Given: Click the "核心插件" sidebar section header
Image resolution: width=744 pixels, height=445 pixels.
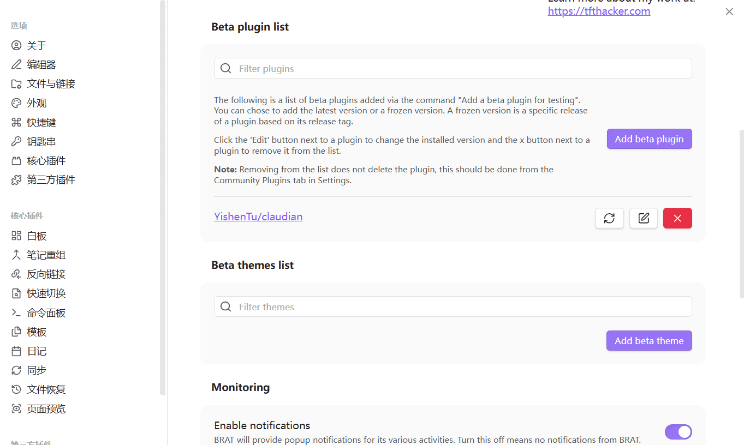Looking at the screenshot, I should (27, 216).
